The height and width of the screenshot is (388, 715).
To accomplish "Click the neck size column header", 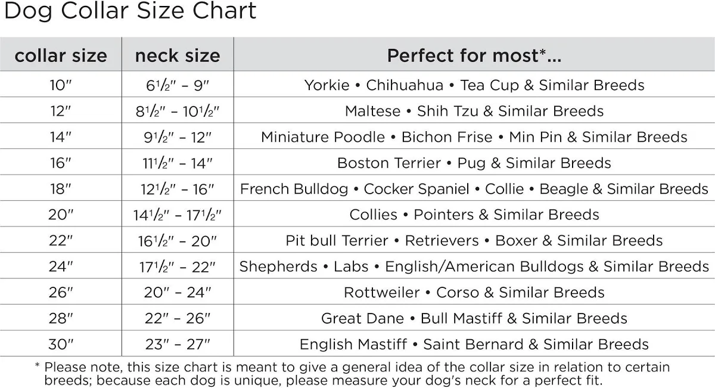I will coord(178,55).
